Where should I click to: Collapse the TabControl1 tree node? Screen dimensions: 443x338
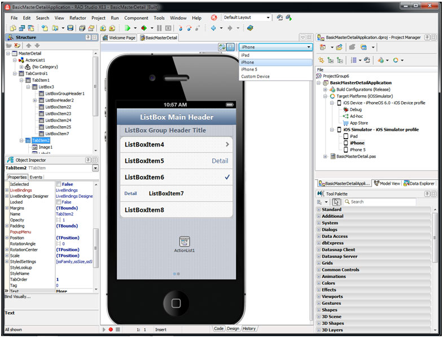click(15, 74)
